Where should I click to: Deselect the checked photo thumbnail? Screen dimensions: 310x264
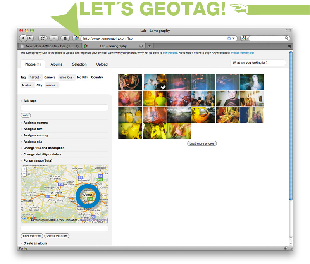tap(155, 82)
